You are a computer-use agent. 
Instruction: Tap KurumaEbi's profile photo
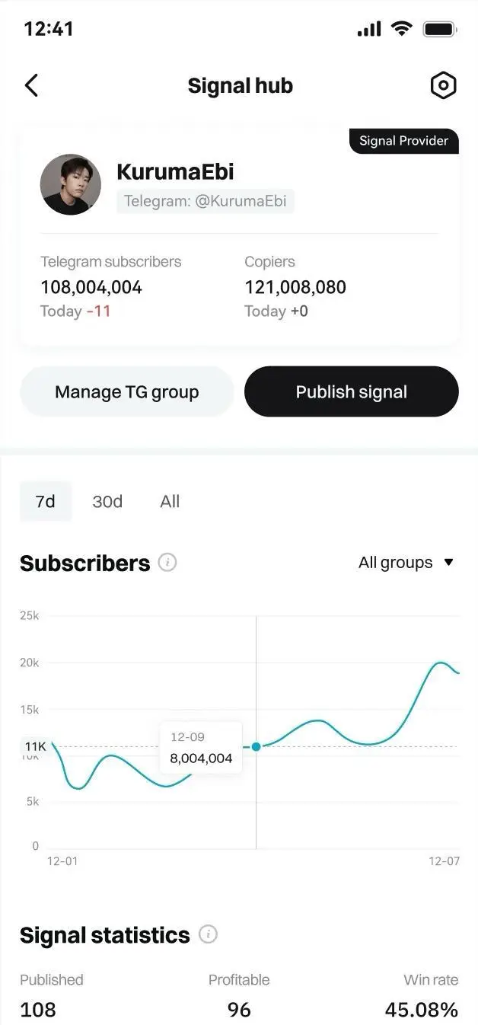70,184
